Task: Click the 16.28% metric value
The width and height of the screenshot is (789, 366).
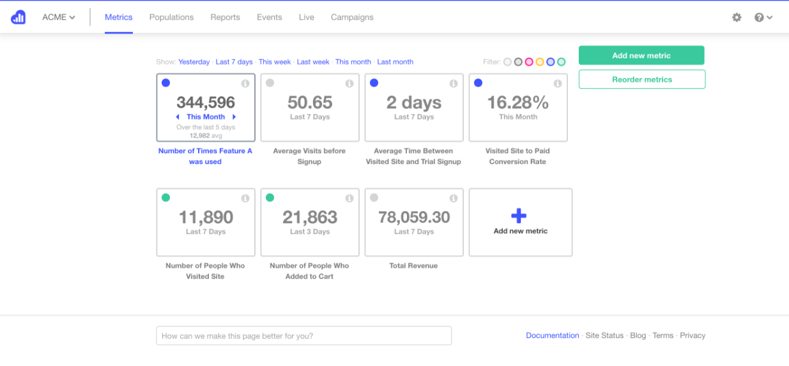Action: pos(518,102)
